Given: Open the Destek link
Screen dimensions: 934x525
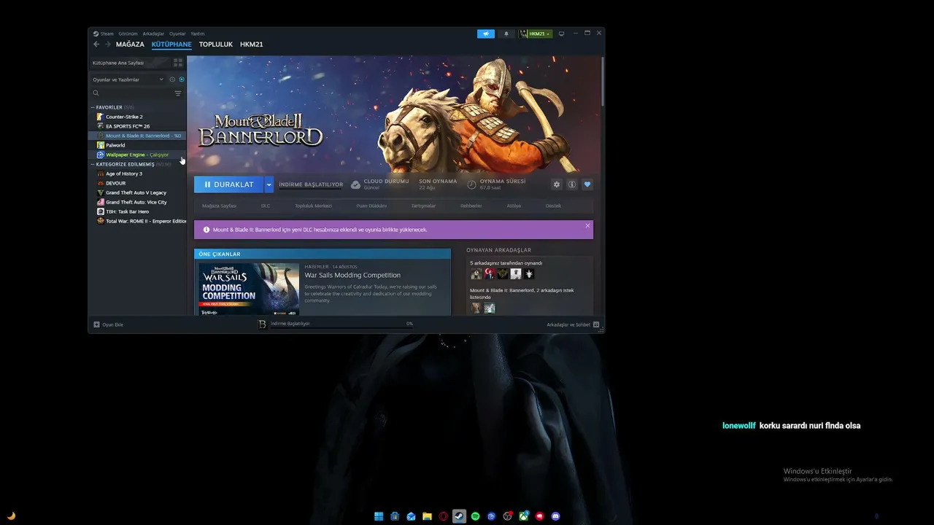Looking at the screenshot, I should pos(553,206).
